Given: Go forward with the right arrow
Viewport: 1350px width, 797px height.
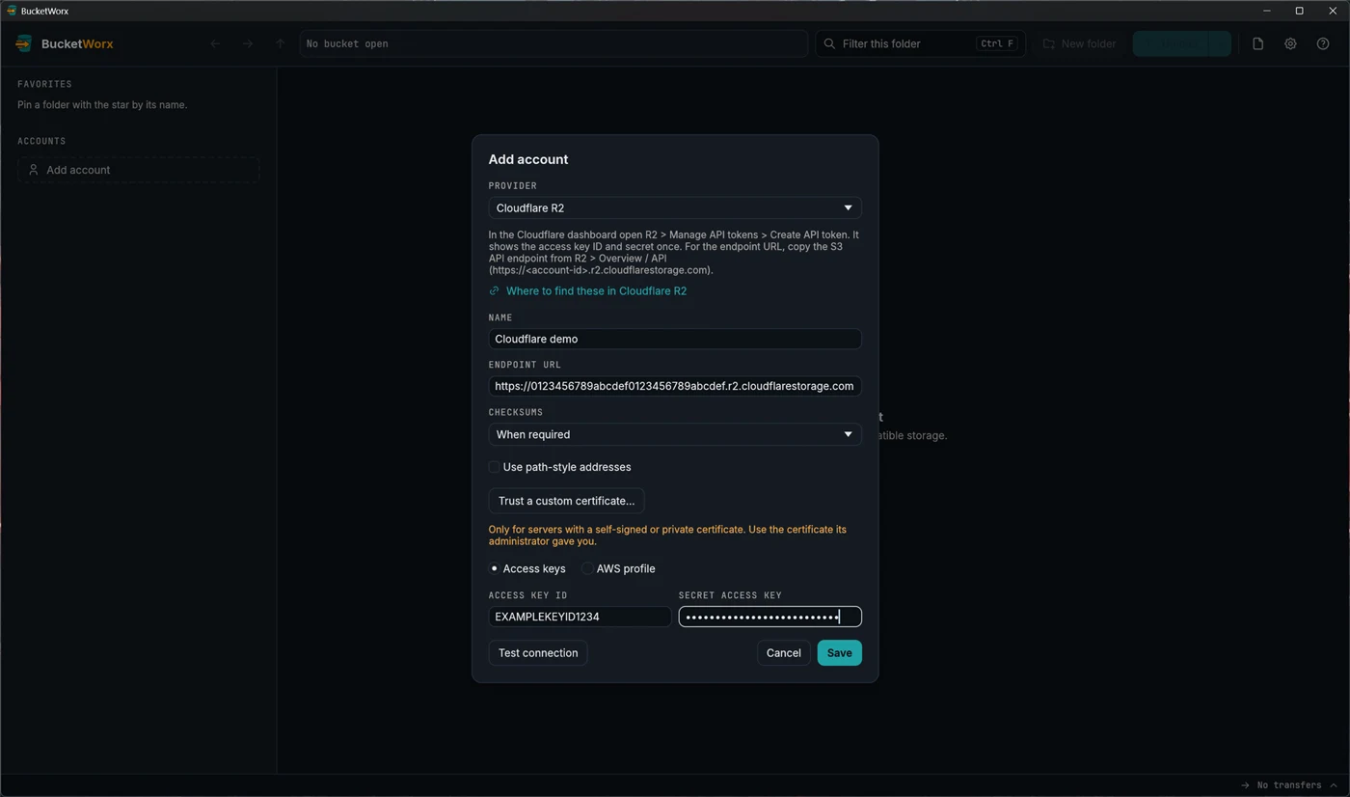Looking at the screenshot, I should (x=248, y=43).
